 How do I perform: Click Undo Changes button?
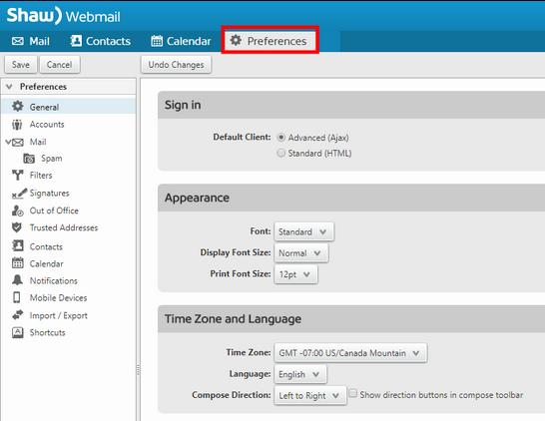[176, 65]
